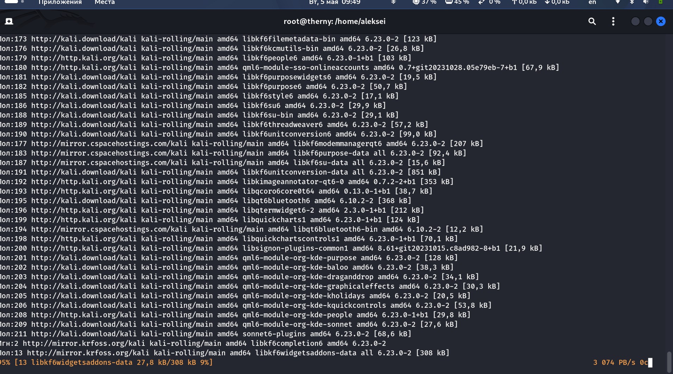Click the qml6-module-org-kde-graphicaleffects package line
673x374 pixels.
click(x=250, y=286)
